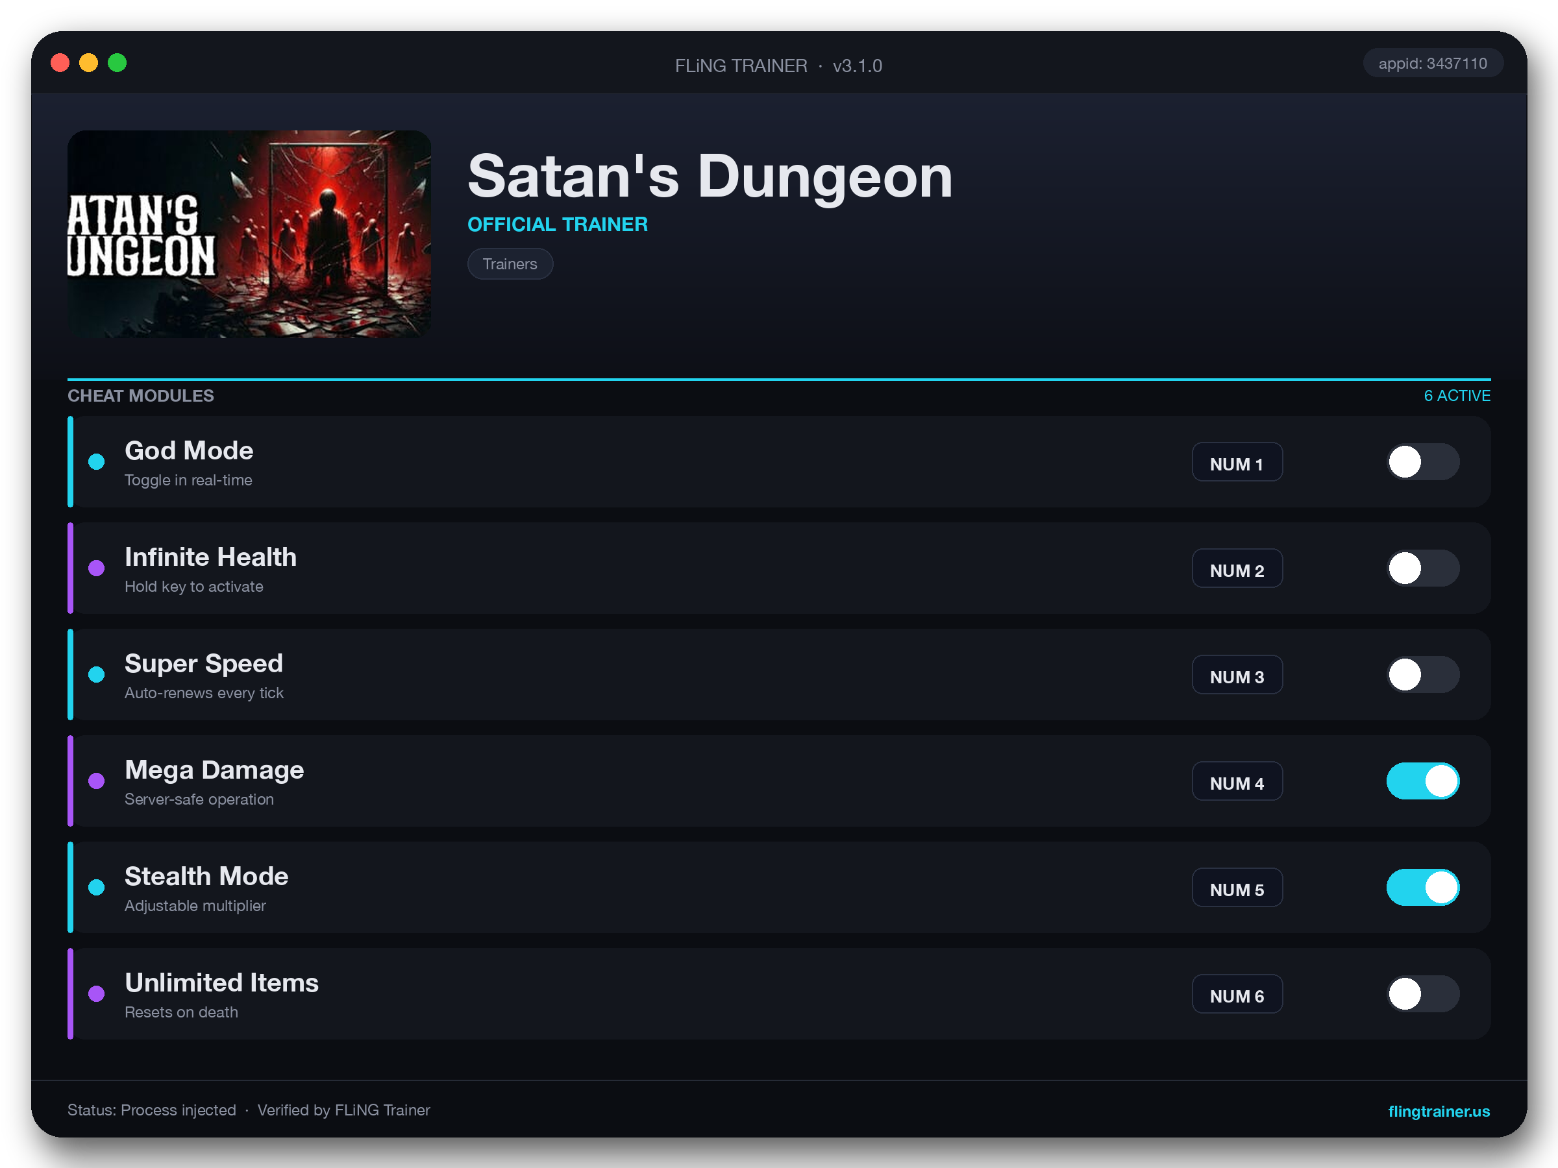
Task: Click the Mega Damage purple status dot
Action: point(97,781)
